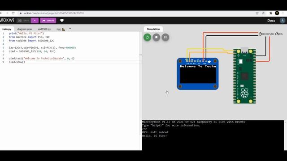This screenshot has height=161, width=287.
Task: Open browser extensions puzzle icon
Action: click(x=271, y=13)
